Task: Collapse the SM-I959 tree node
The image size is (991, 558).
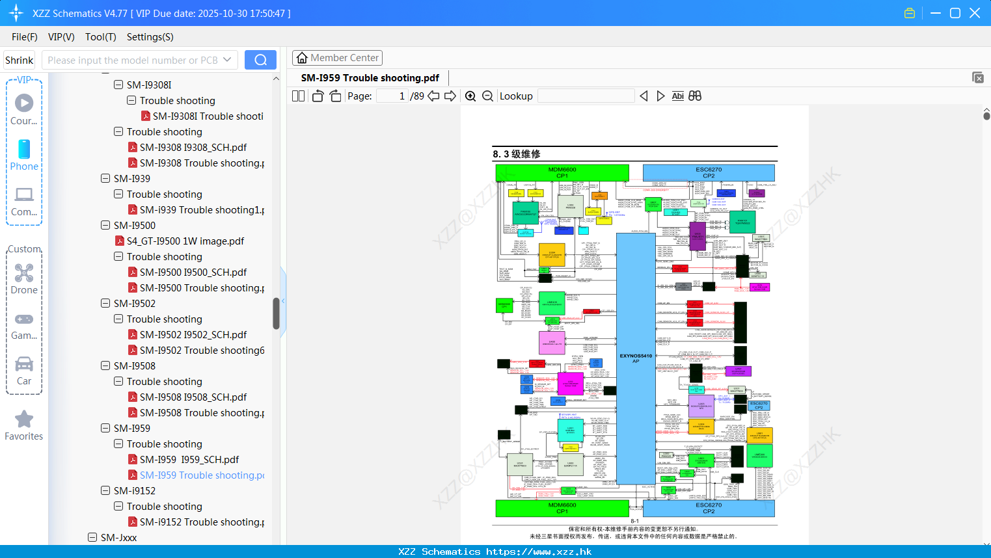Action: [105, 428]
